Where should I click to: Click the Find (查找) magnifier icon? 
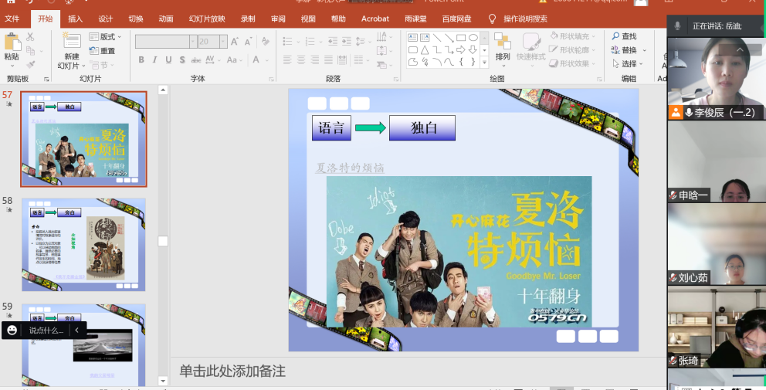(x=616, y=36)
